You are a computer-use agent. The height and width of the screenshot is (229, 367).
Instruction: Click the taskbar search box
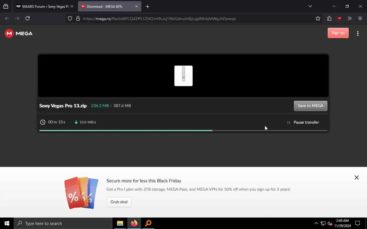pyautogui.click(x=63, y=223)
